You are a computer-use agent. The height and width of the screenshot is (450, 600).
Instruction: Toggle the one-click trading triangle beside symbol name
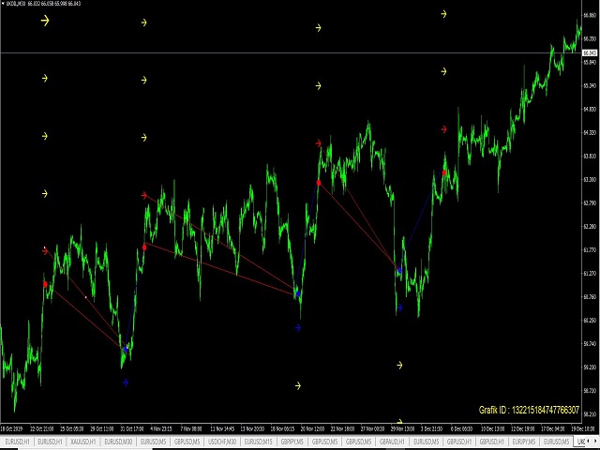pos(3,4)
